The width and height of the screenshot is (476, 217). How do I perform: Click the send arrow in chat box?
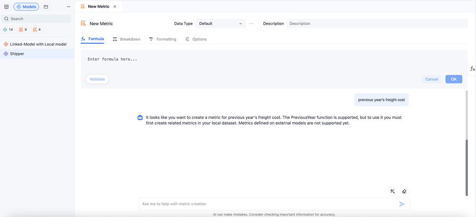[x=402, y=204]
